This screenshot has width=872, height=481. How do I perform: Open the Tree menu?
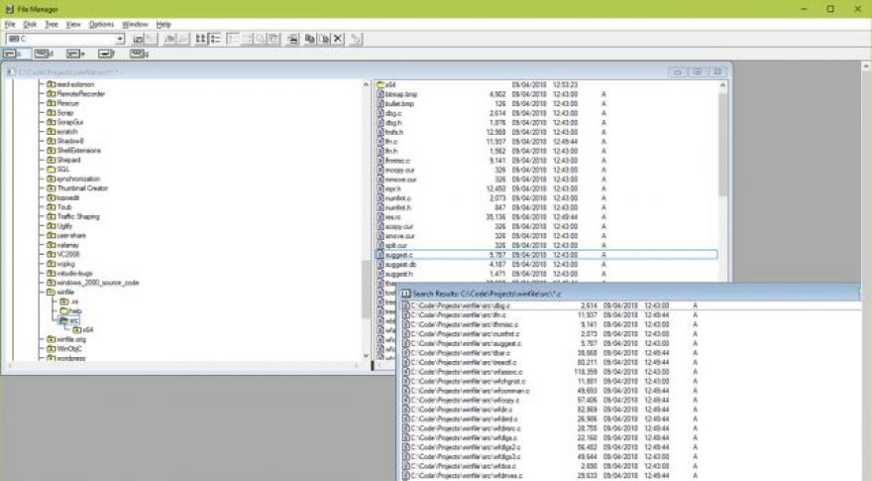click(x=52, y=25)
